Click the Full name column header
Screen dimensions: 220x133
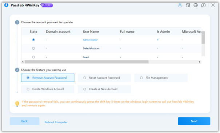pos(127,32)
